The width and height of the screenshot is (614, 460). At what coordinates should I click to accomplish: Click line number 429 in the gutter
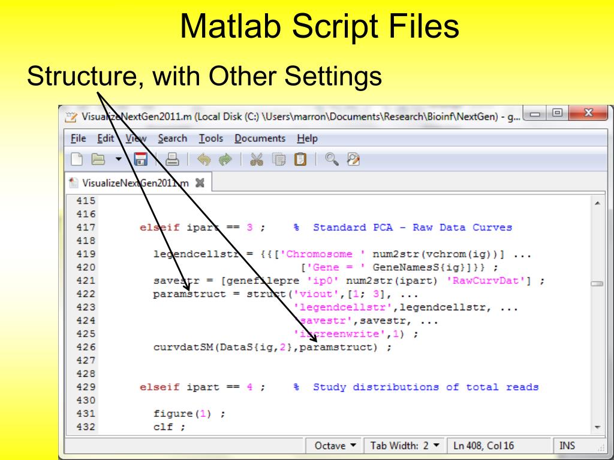tap(86, 387)
